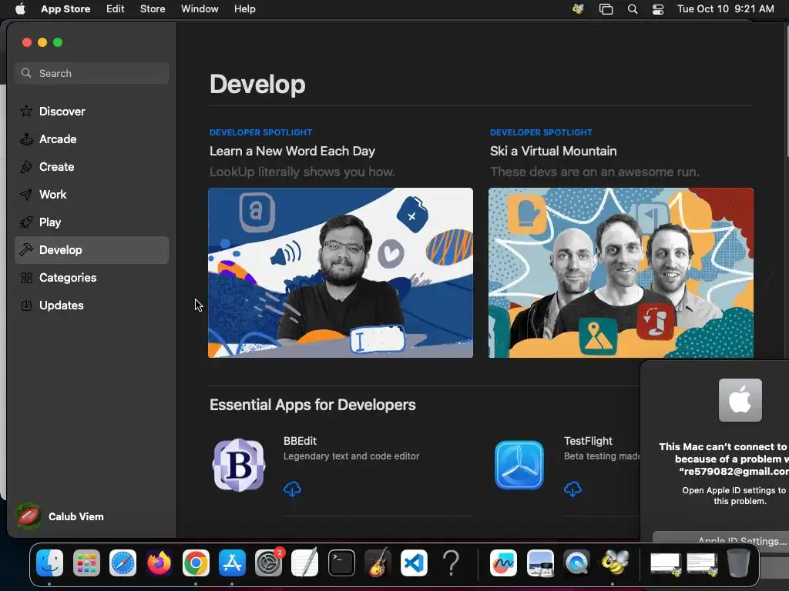Select the Develop sidebar item
The height and width of the screenshot is (591, 789).
coord(92,250)
